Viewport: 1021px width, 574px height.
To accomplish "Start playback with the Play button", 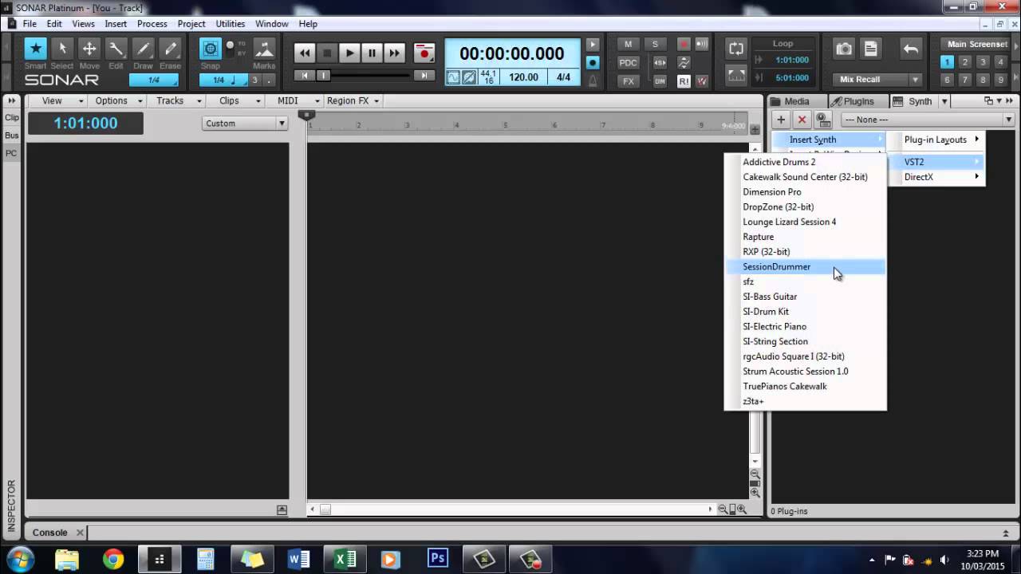I will (349, 53).
